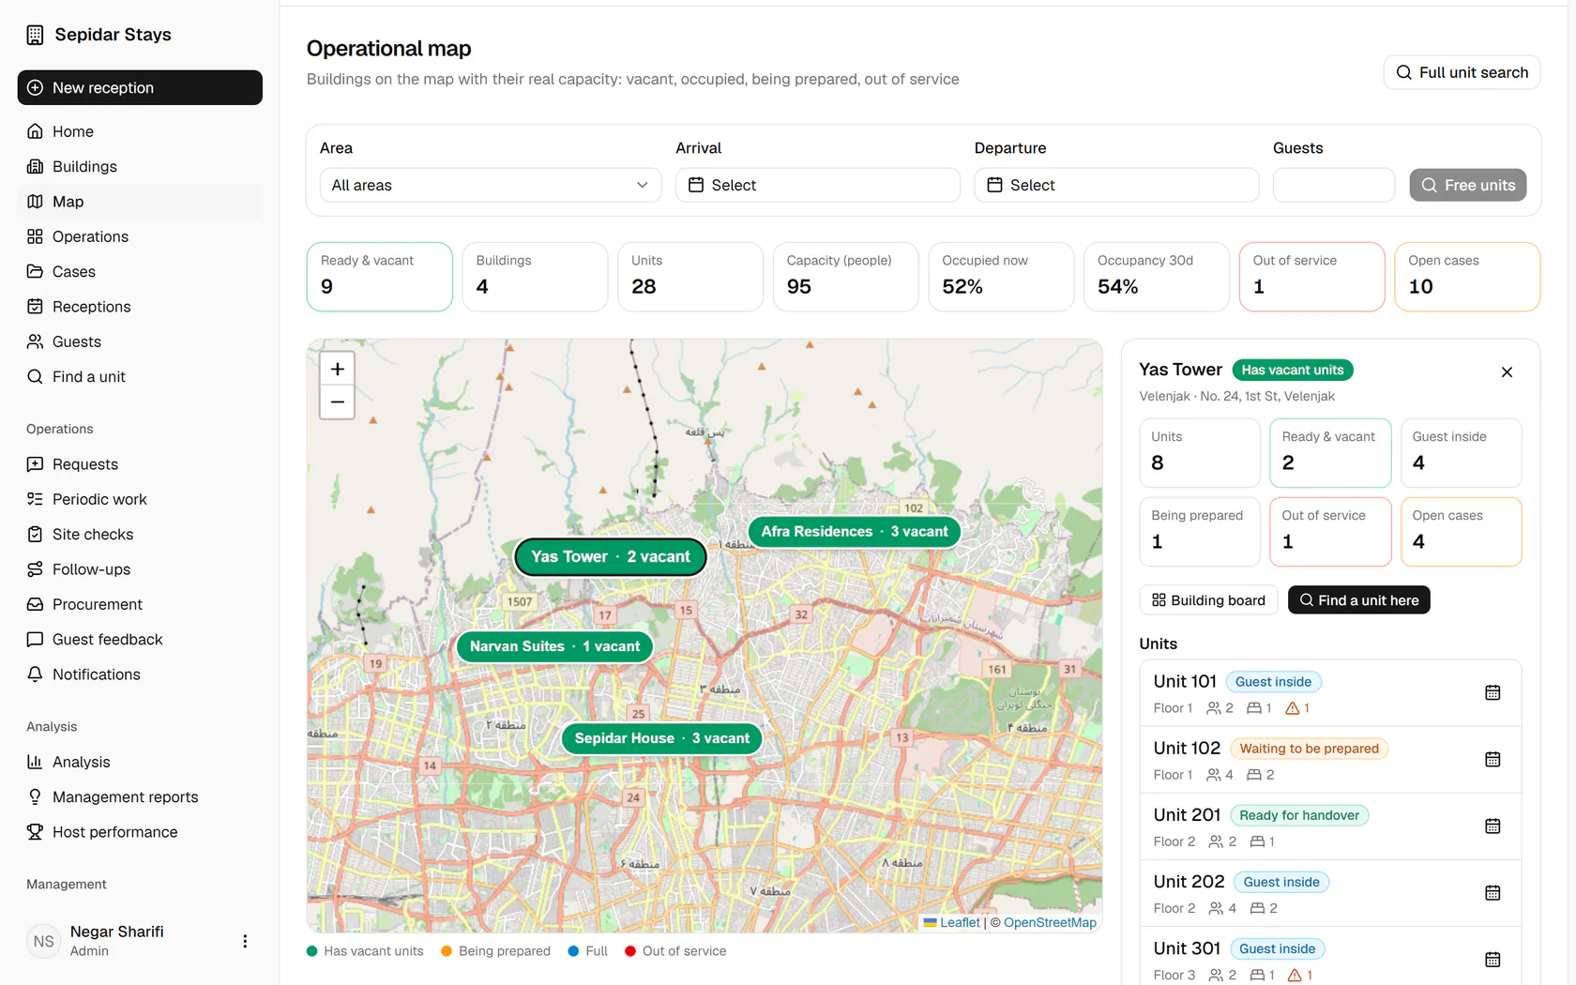Select the Sepidar House map marker

point(661,738)
